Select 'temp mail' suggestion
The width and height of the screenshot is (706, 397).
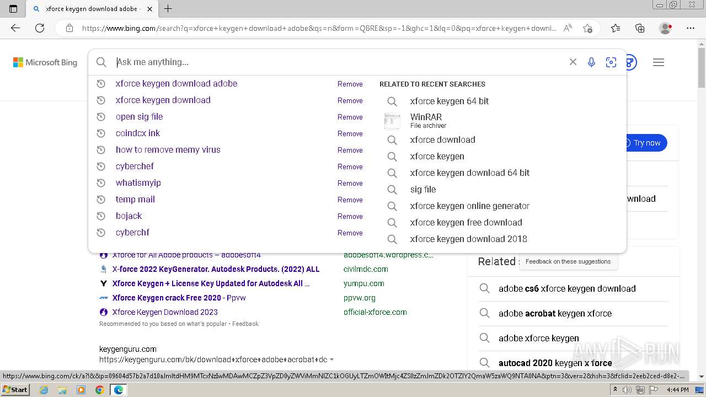coord(135,200)
